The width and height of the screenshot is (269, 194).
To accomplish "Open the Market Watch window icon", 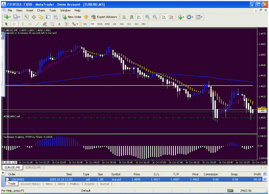I will pos(26,17).
